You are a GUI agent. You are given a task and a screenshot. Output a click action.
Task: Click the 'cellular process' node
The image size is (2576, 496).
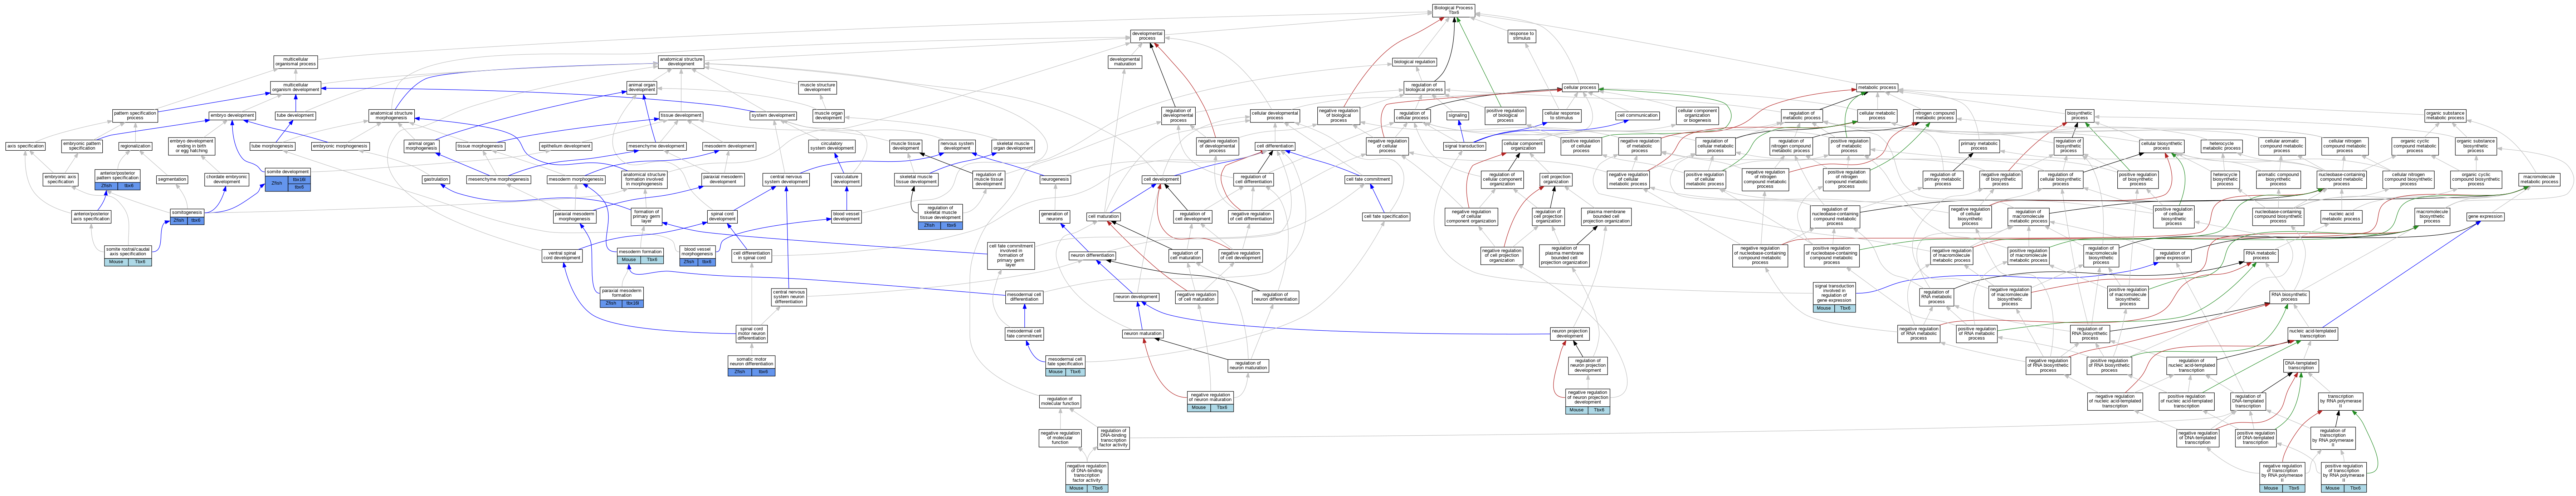click(1580, 88)
